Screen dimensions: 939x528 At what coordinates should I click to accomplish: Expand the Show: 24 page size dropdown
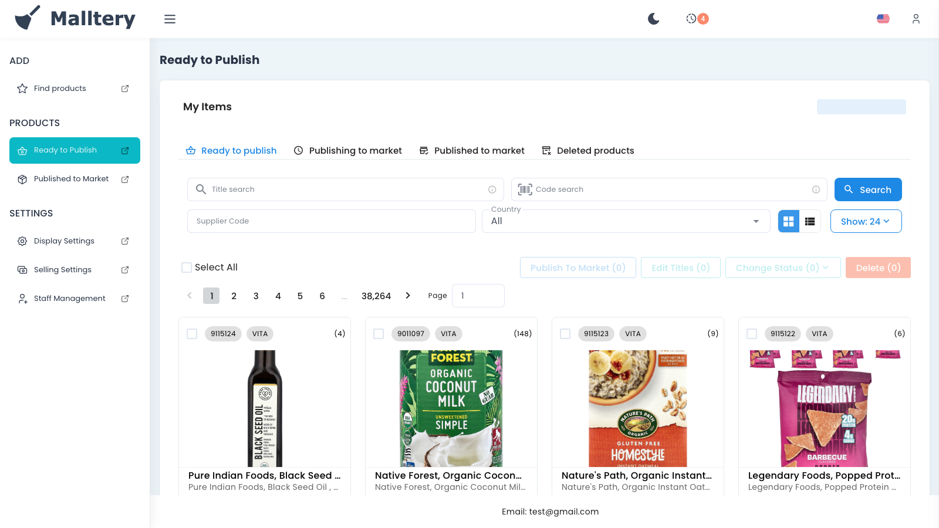tap(866, 221)
